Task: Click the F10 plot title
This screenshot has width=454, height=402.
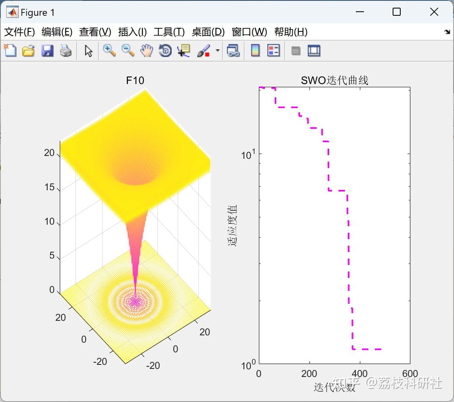Action: (135, 80)
